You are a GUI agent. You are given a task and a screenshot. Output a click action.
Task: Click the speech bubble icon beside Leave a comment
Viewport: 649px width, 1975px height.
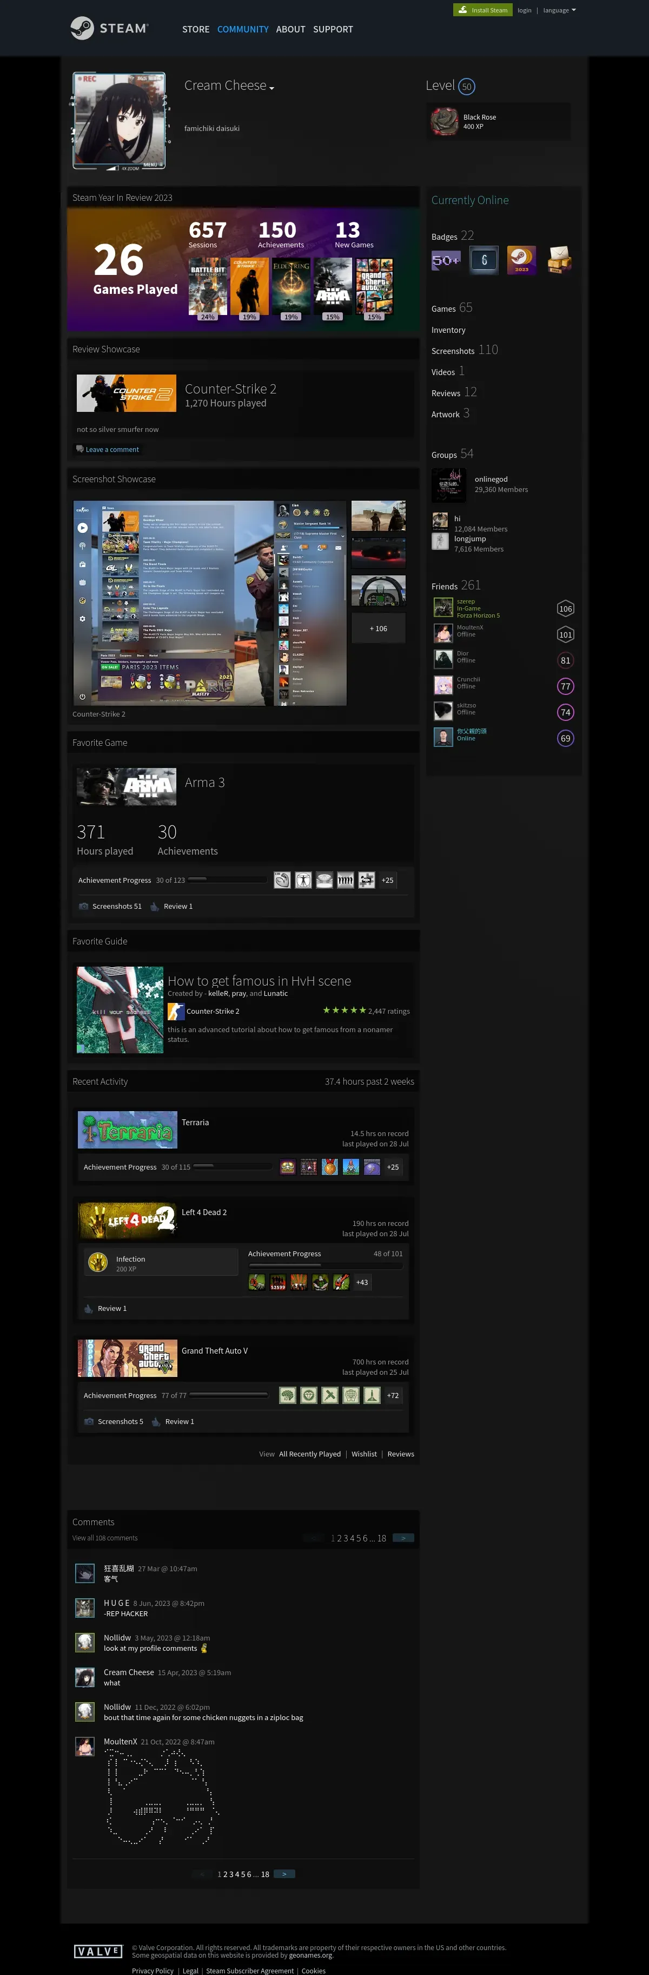80,449
